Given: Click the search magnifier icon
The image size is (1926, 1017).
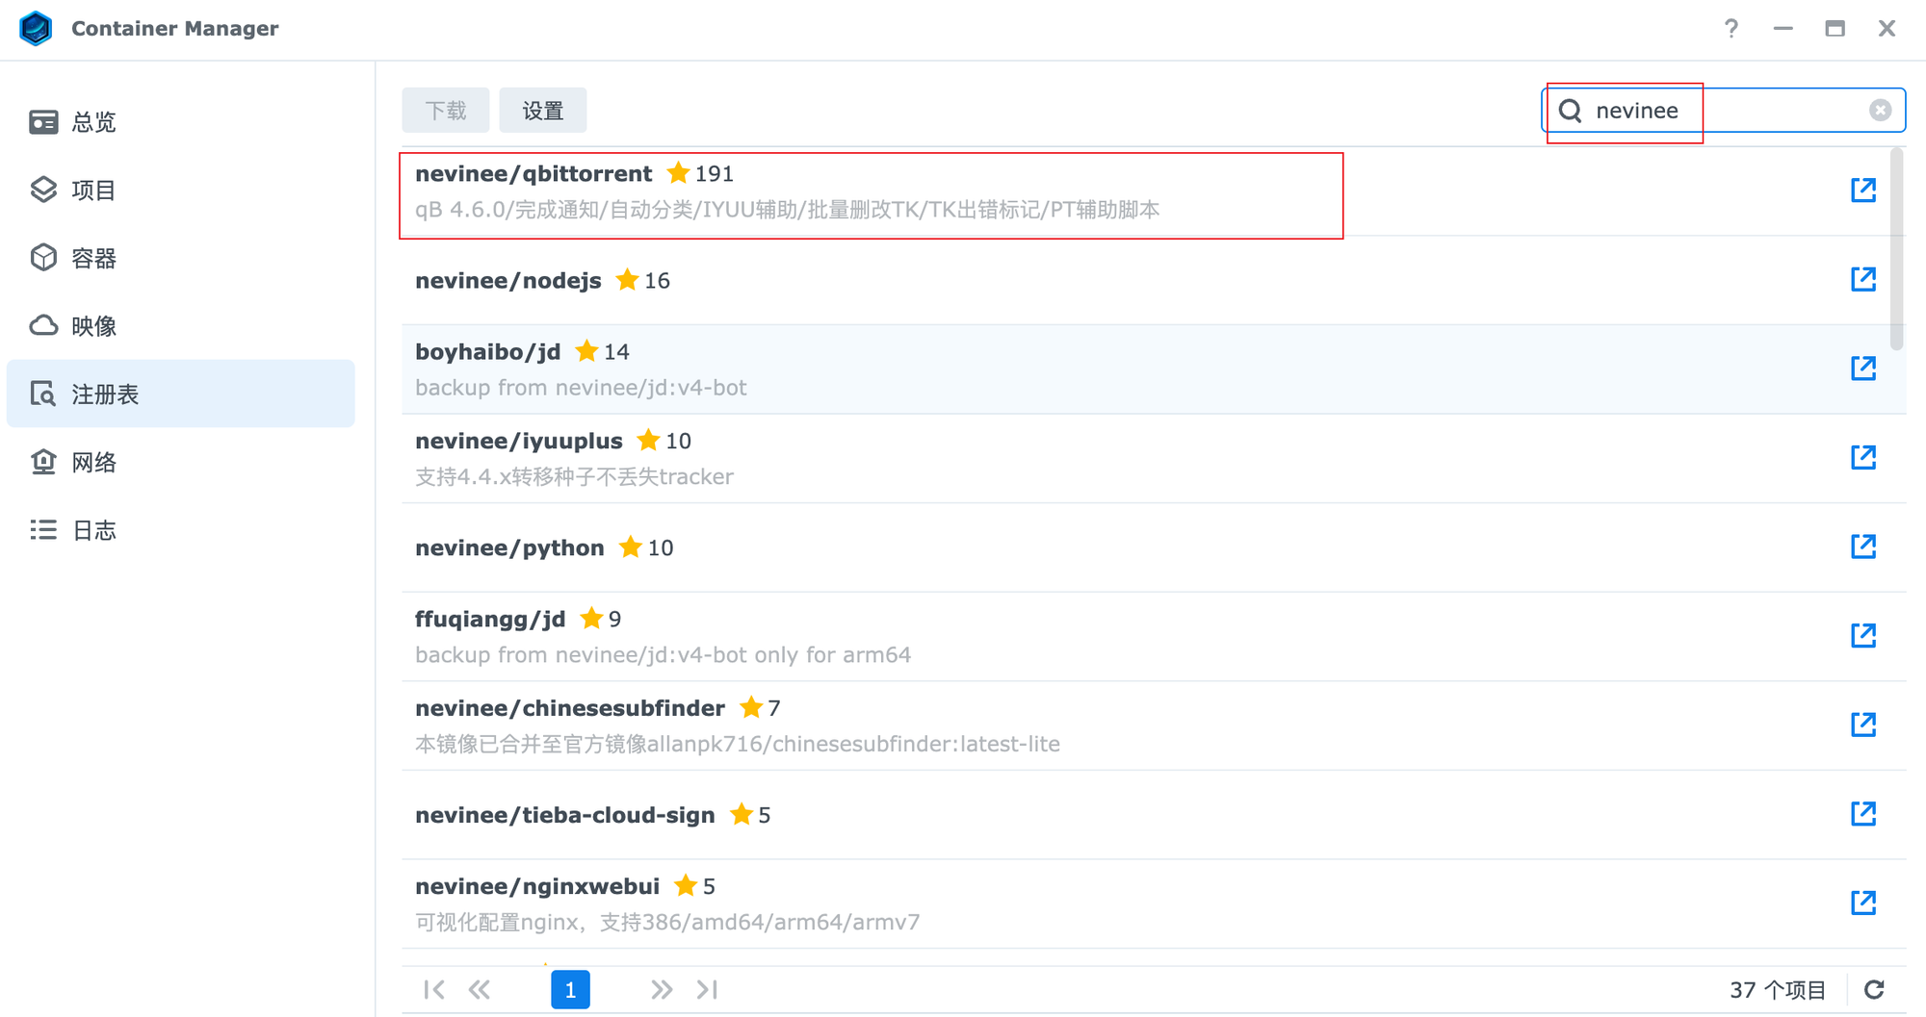Looking at the screenshot, I should click(x=1571, y=111).
